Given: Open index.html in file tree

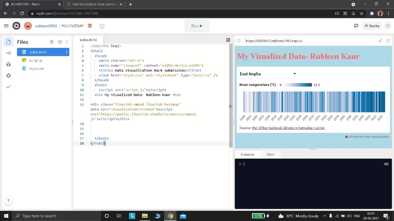Looking at the screenshot, I should coord(43,52).
